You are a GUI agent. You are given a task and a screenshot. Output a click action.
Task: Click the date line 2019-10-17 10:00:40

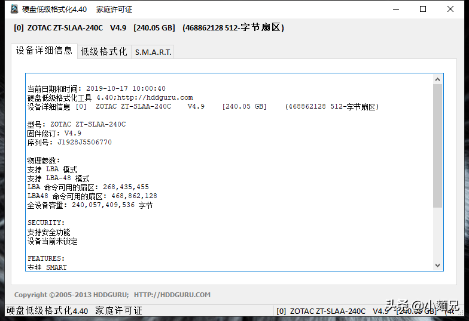(x=96, y=88)
